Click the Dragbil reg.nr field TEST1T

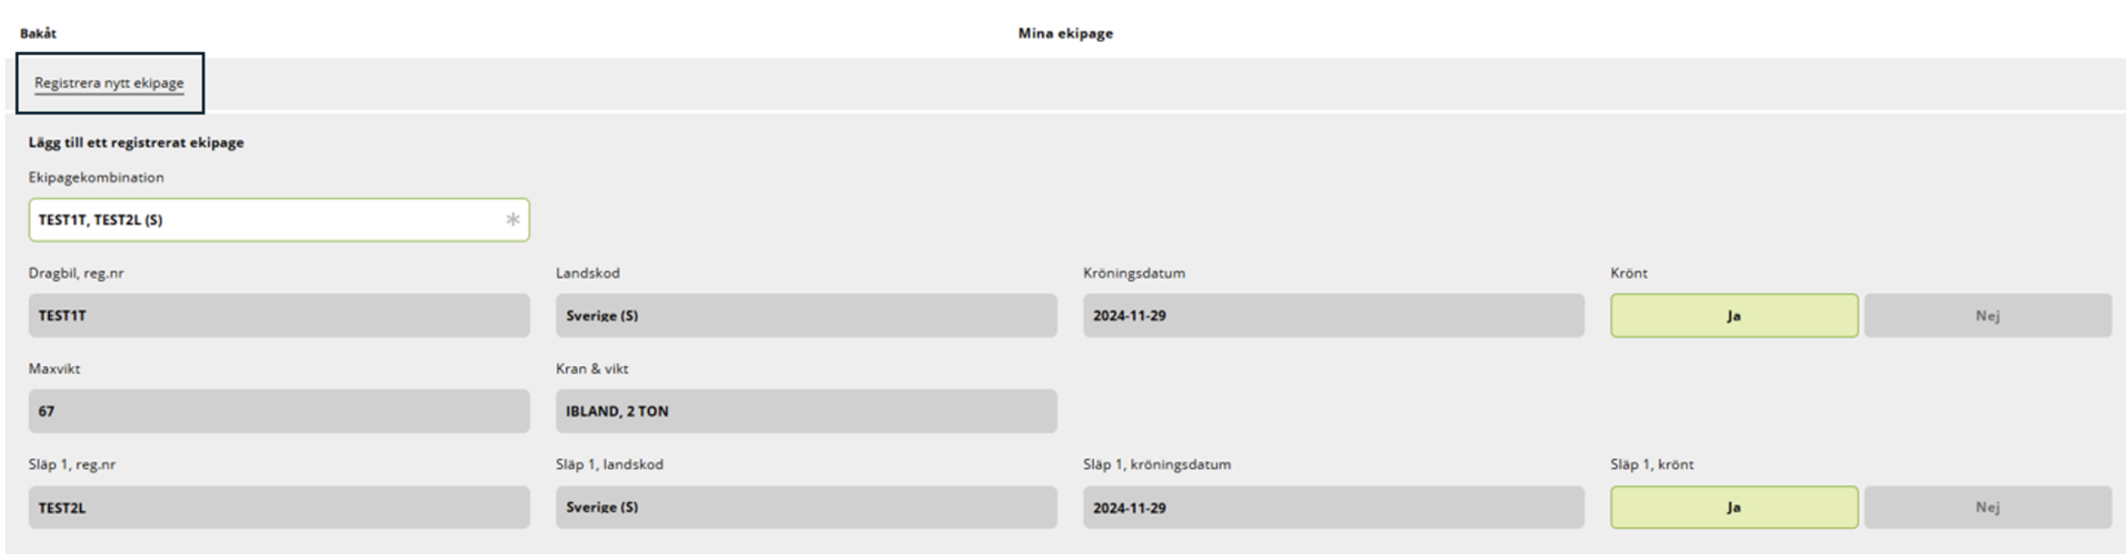pos(279,316)
